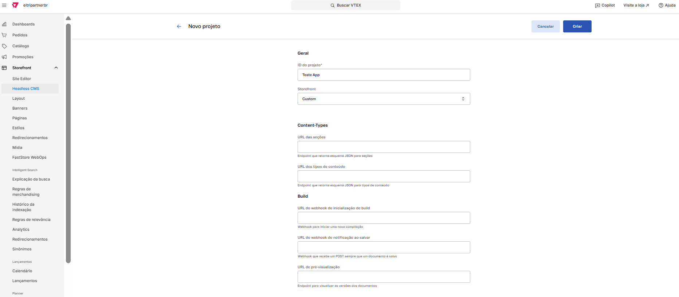Viewport: 679px width, 297px height.
Task: Click the back arrow next to Novo projeto
Action: coord(179,26)
